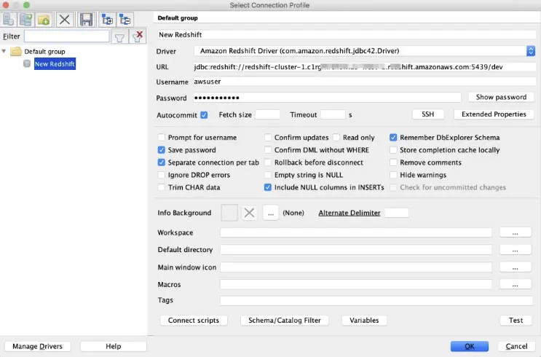Enable Store completion cache locally
The height and width of the screenshot is (357, 541).
coord(393,150)
